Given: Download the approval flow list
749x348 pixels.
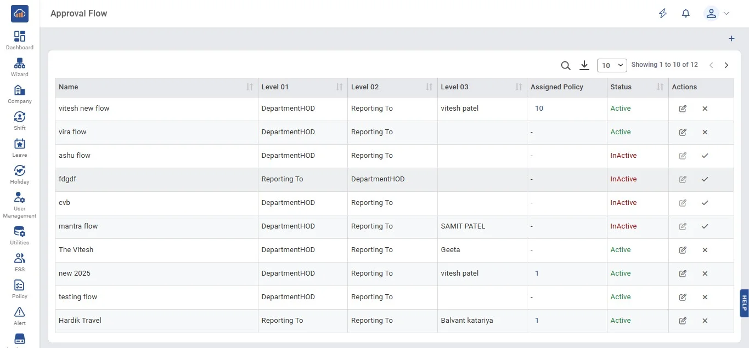Looking at the screenshot, I should coord(584,66).
